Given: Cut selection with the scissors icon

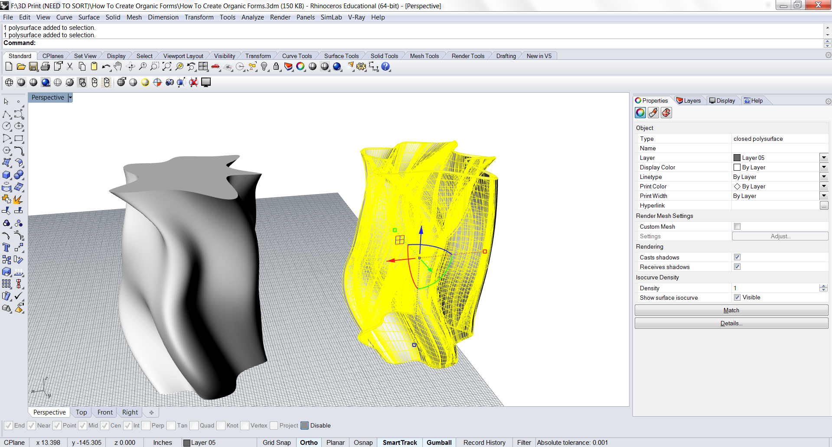Looking at the screenshot, I should click(x=70, y=67).
